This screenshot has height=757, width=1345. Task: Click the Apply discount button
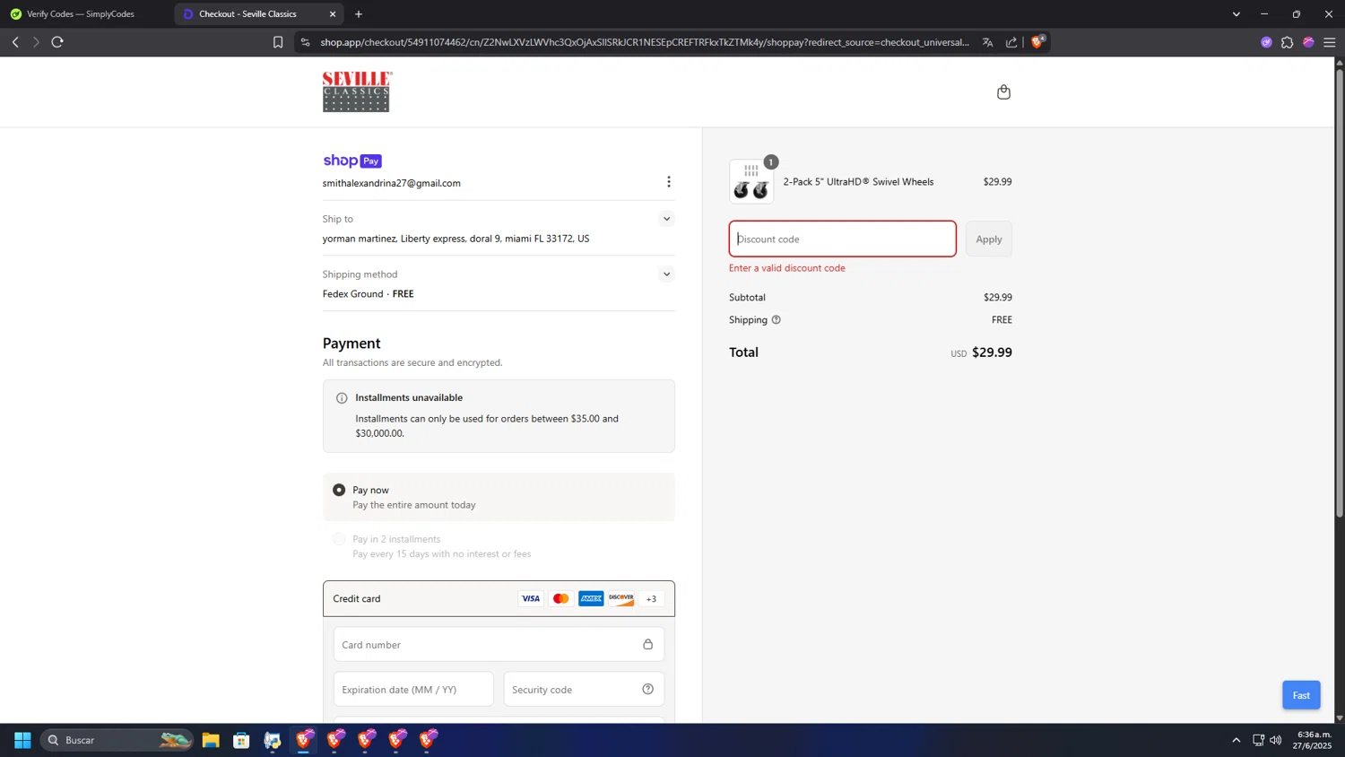coord(989,239)
